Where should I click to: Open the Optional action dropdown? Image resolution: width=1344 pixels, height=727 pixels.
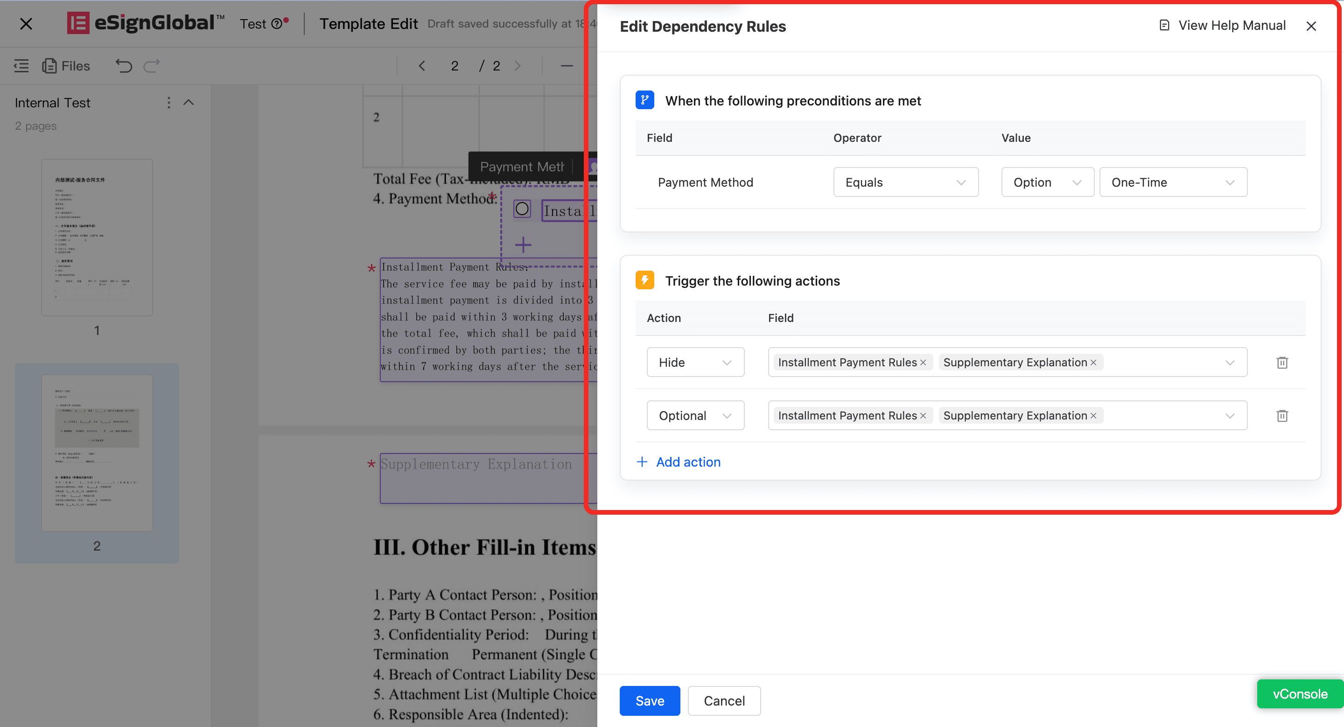695,415
